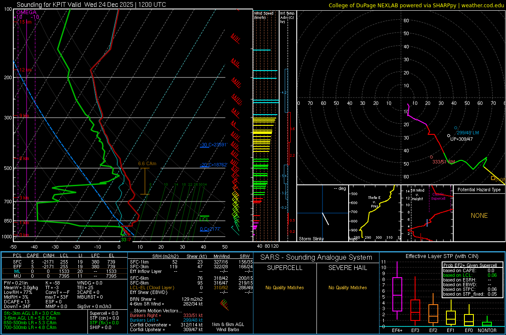Click the 'DCAPE = 13' value

16,302
